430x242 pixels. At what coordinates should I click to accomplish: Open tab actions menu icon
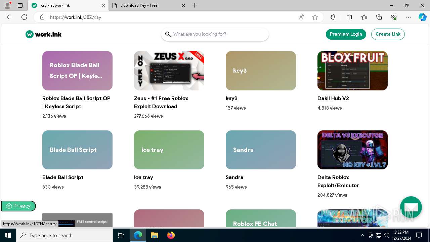tap(20, 5)
